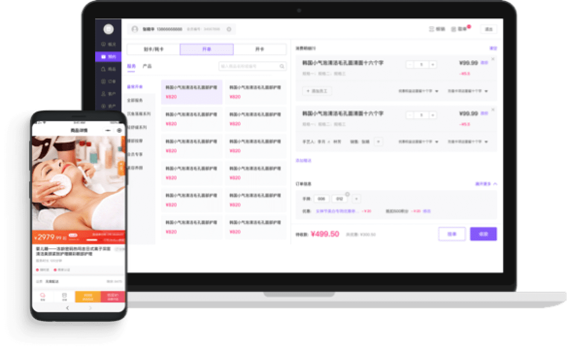Decrease the second item's quantity with the minus button
Screen dimensions: 567x349
point(410,115)
